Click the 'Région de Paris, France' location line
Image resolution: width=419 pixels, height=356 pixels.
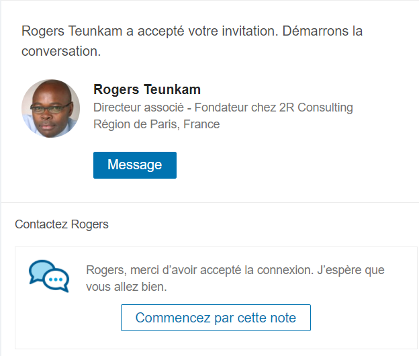point(156,124)
